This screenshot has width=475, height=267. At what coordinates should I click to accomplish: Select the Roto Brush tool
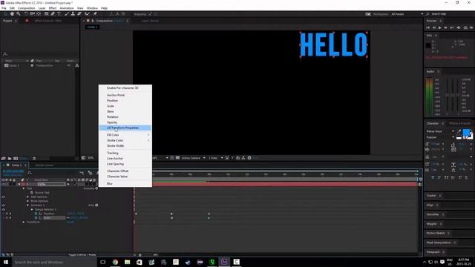point(88,14)
